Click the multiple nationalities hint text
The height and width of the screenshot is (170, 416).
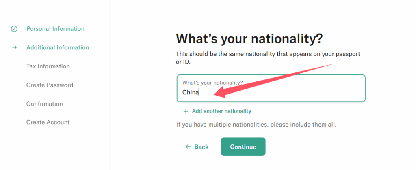(256, 125)
